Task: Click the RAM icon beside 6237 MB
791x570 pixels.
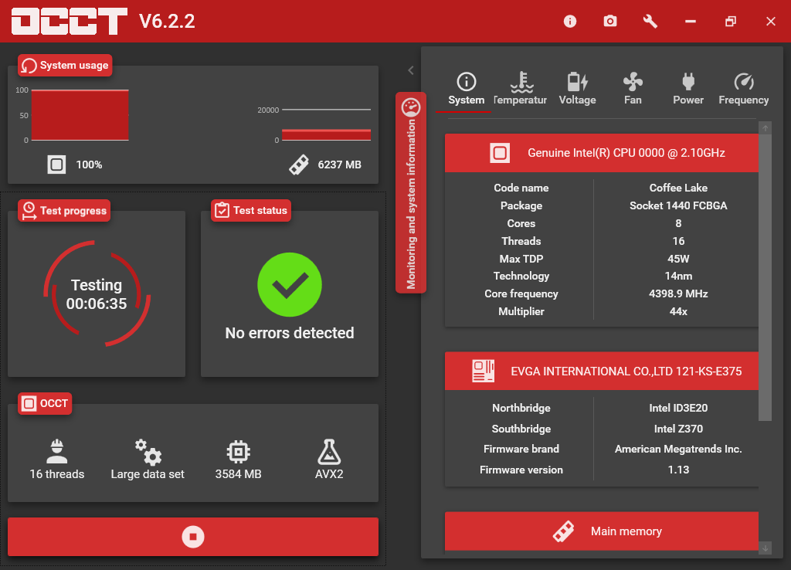Action: coord(299,165)
